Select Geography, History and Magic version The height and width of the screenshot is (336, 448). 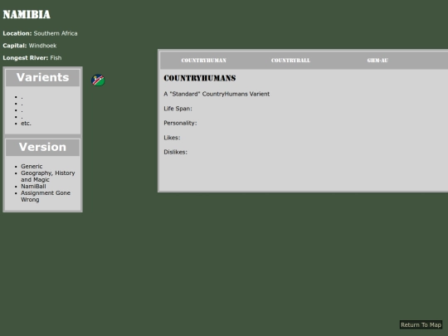point(48,176)
